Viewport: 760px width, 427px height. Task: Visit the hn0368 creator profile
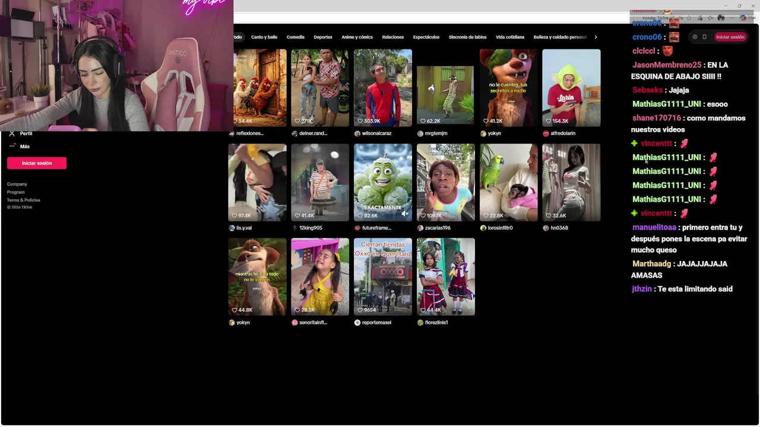point(556,228)
